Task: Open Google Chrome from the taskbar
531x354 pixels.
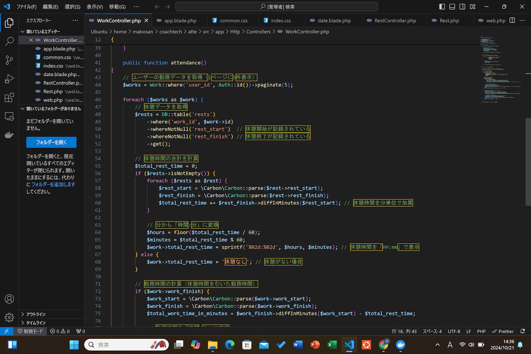Action: pos(383,345)
